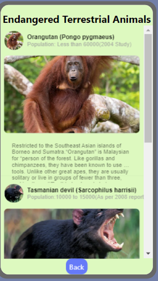Image resolution: width=158 pixels, height=281 pixels.
Task: Click the vertical scrollbar thumb
Action: (148, 88)
